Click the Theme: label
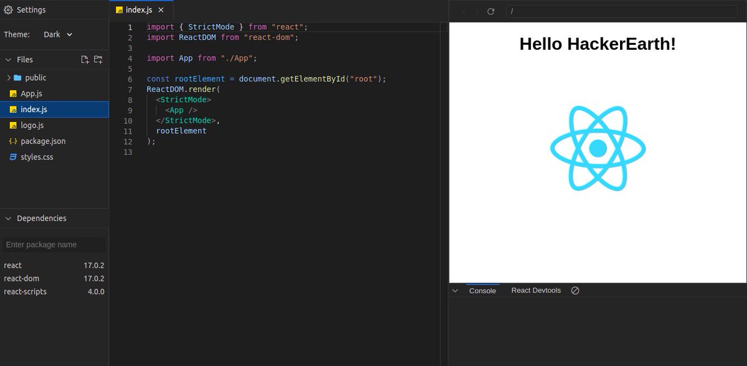This screenshot has width=747, height=366. point(17,34)
